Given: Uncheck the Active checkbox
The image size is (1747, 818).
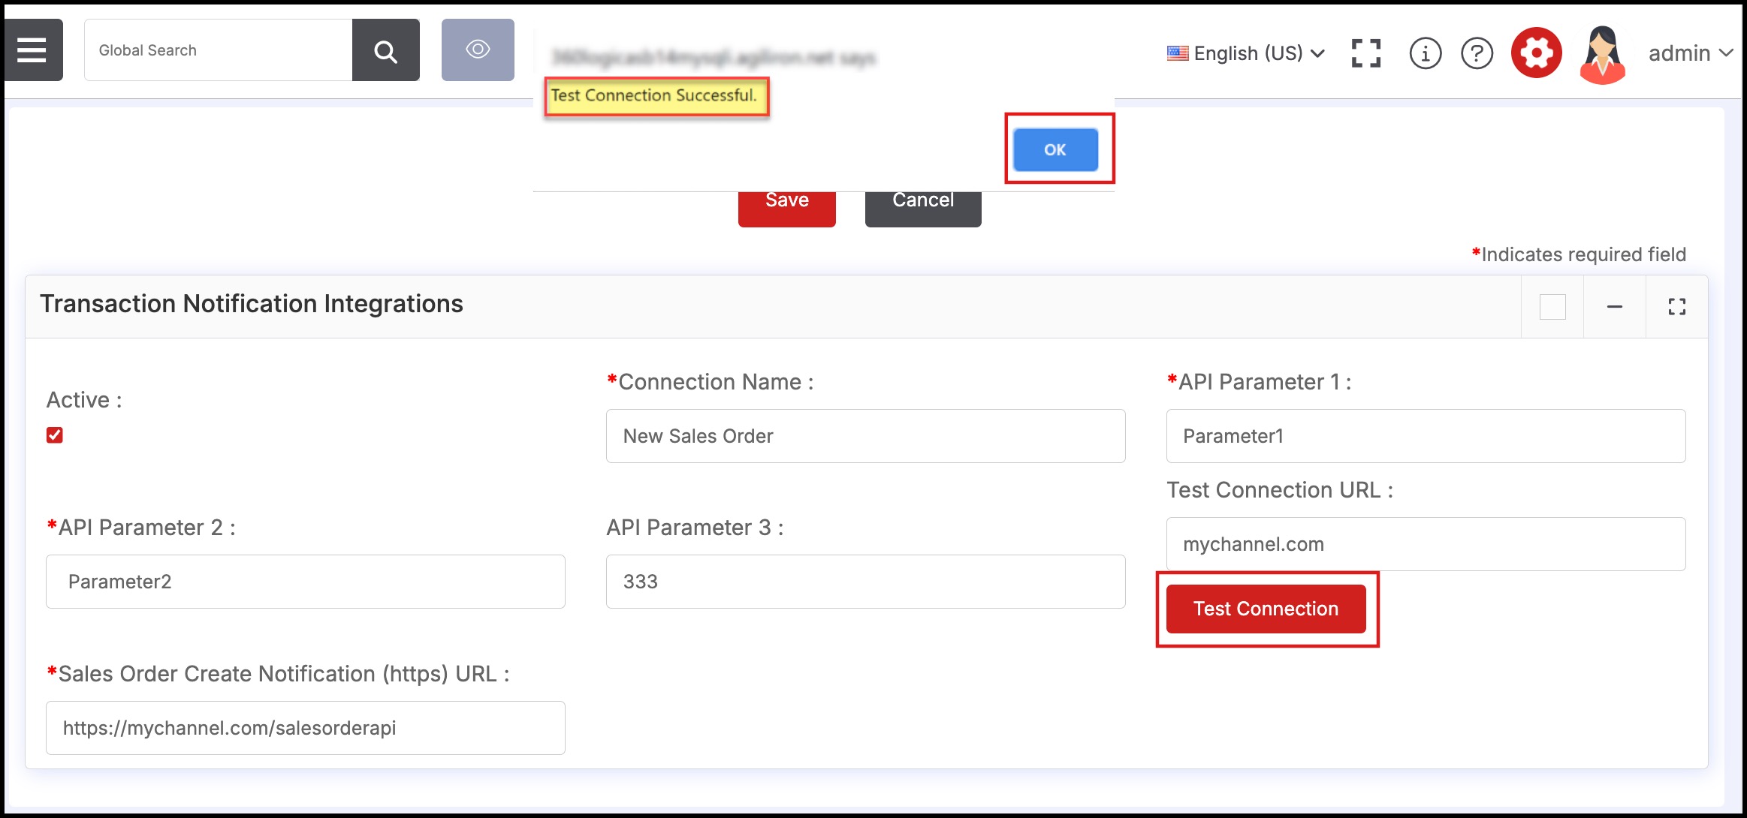Looking at the screenshot, I should (x=55, y=435).
